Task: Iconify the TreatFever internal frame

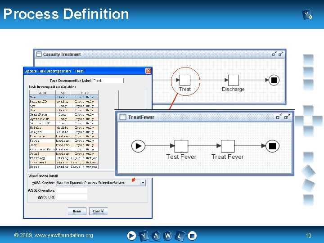Action: point(279,117)
